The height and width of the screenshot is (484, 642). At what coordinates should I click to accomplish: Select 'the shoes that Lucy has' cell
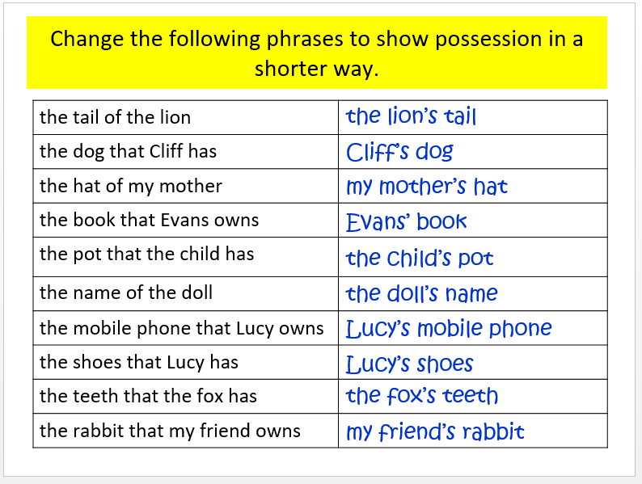pos(139,362)
